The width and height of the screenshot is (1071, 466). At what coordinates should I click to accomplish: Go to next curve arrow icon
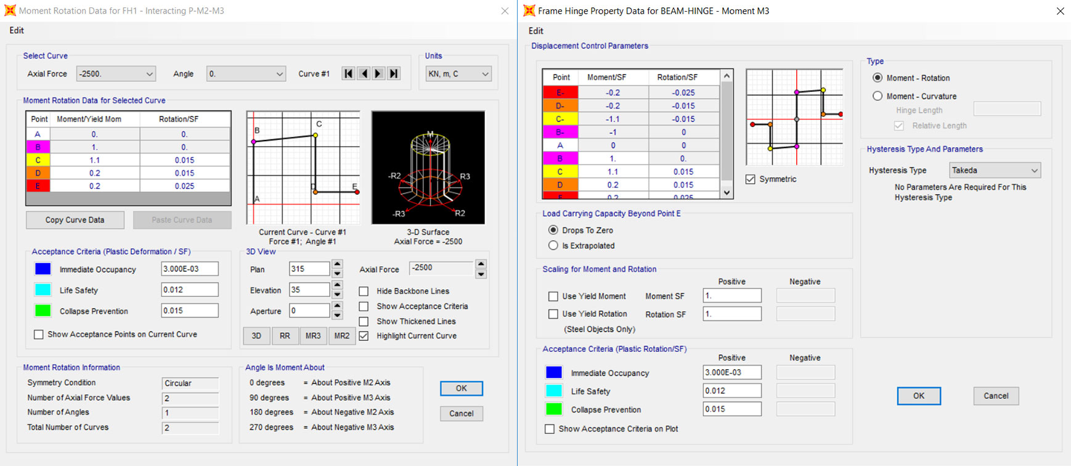point(378,73)
